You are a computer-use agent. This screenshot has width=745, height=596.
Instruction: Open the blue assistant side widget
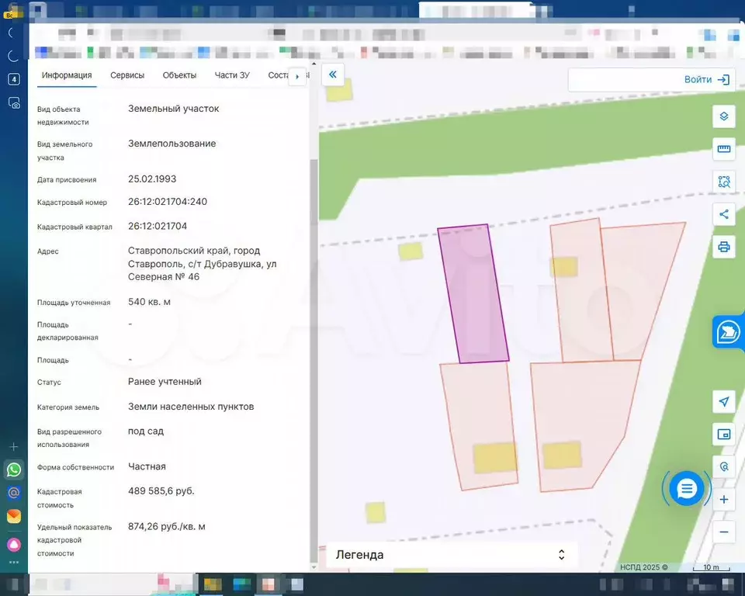[729, 331]
